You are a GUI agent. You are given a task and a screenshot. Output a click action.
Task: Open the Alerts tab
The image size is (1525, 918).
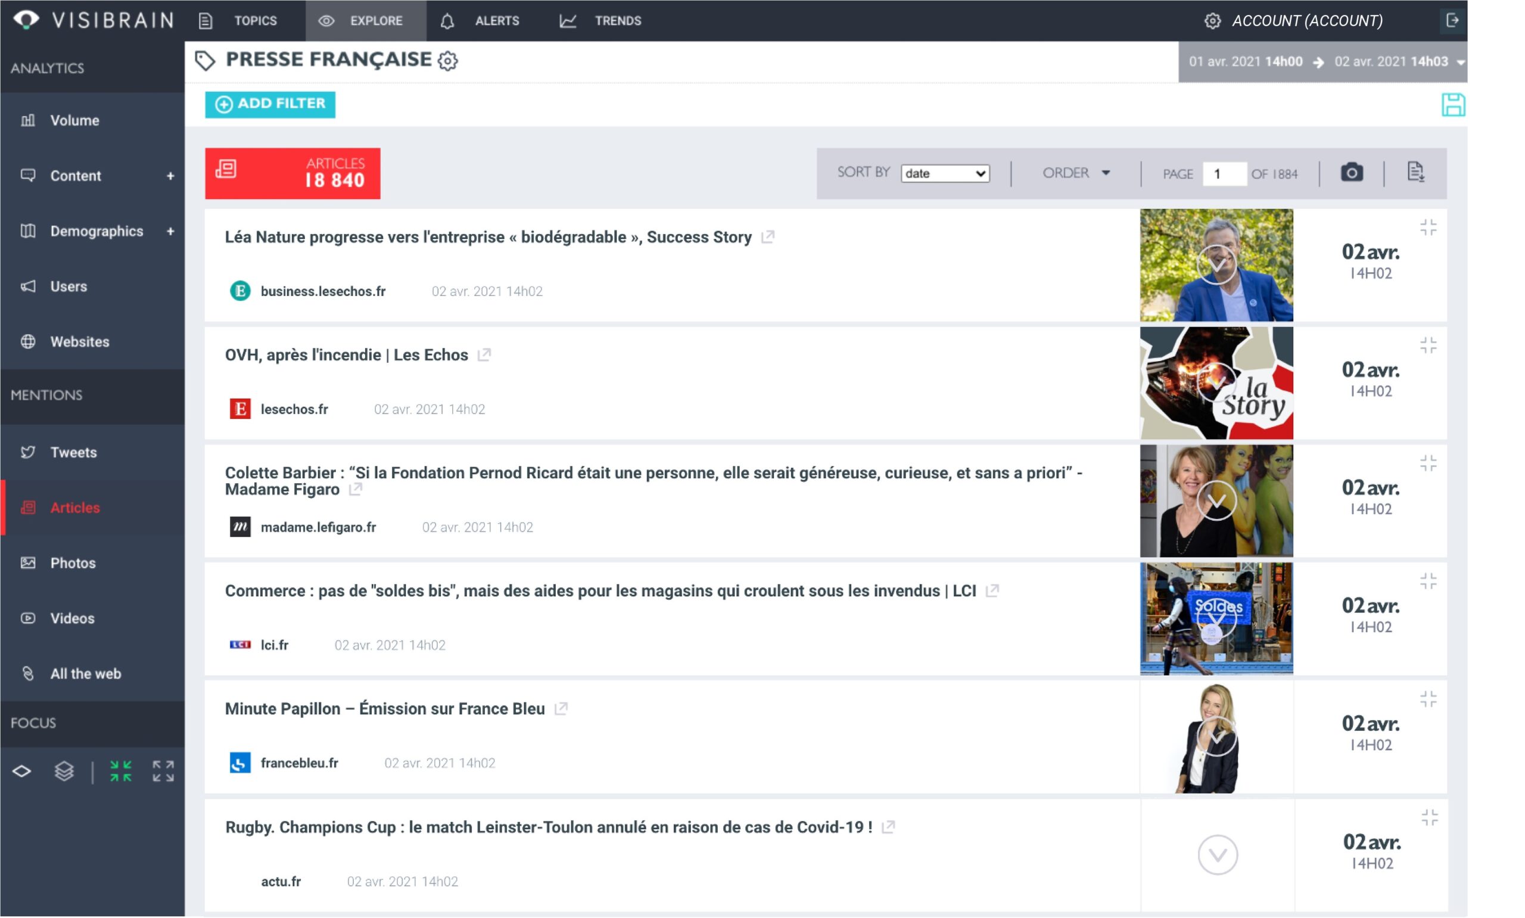(480, 20)
